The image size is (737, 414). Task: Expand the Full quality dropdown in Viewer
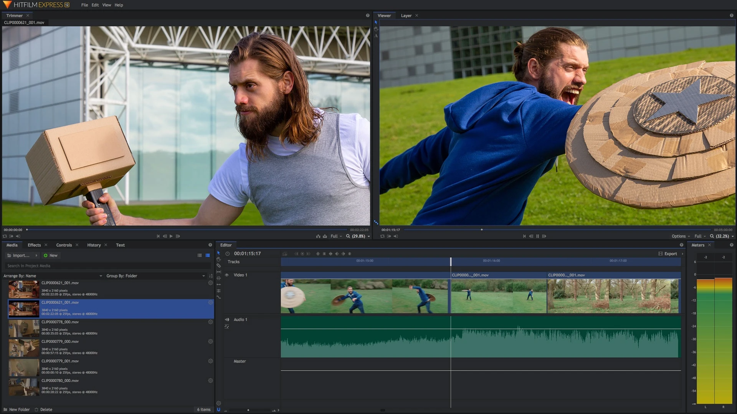[x=701, y=236]
